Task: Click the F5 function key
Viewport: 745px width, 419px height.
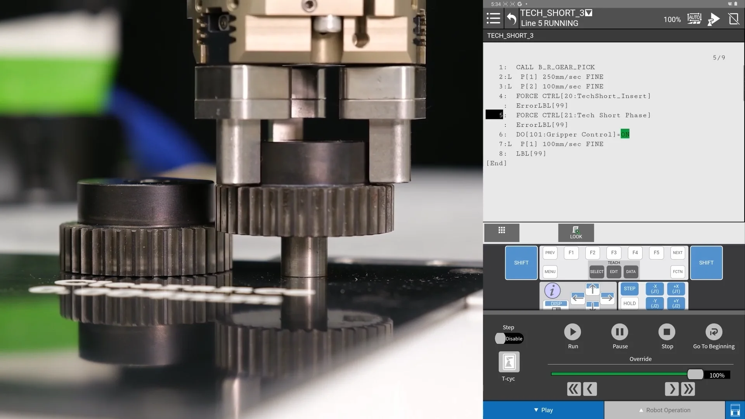Action: point(657,253)
